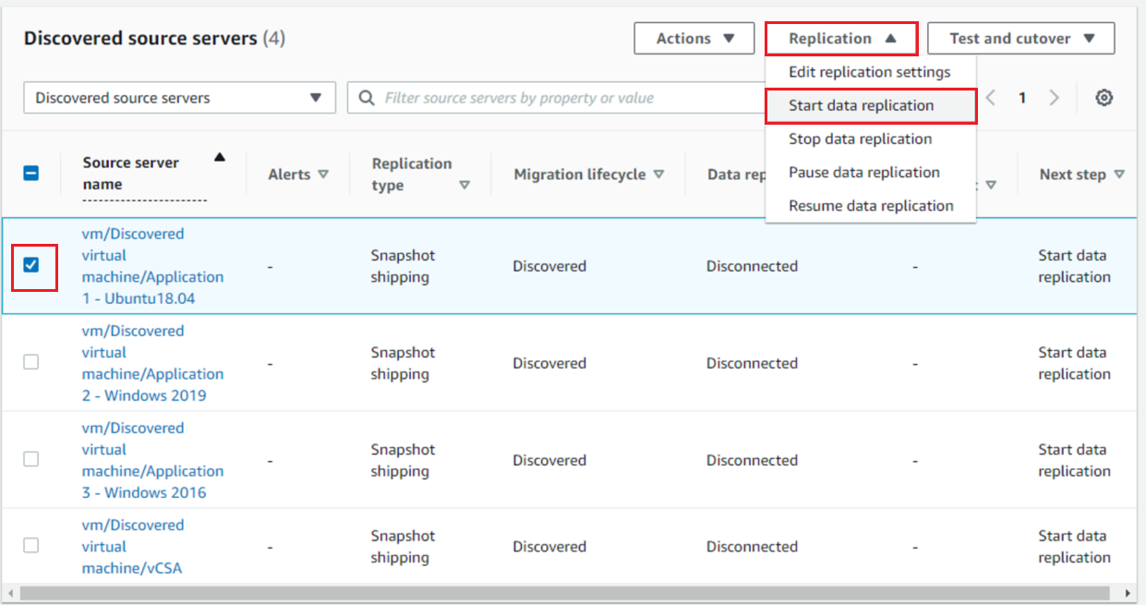Select Edit replication settings option

(869, 72)
